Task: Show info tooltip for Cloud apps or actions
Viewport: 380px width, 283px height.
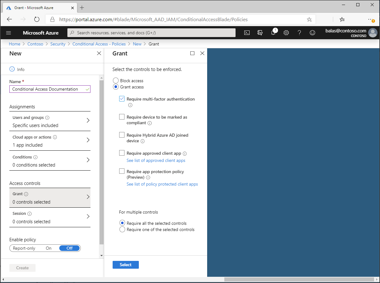Action: tap(55, 137)
